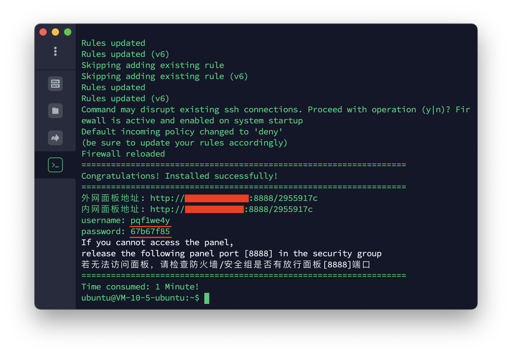Open the Hosts list in the sidebar
This screenshot has height=355, width=512.
pyautogui.click(x=55, y=83)
